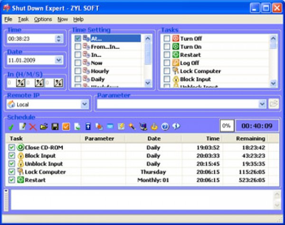
Task: Click the yellow stamp toolbar icon
Action: [154, 127]
